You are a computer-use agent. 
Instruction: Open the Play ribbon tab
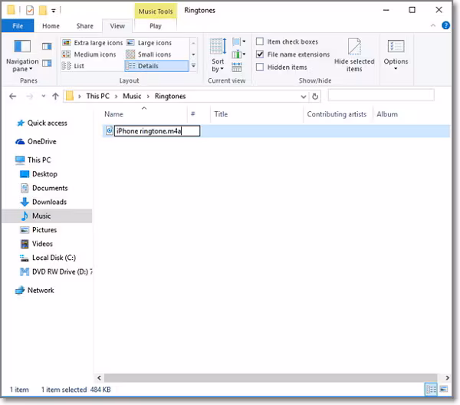156,26
